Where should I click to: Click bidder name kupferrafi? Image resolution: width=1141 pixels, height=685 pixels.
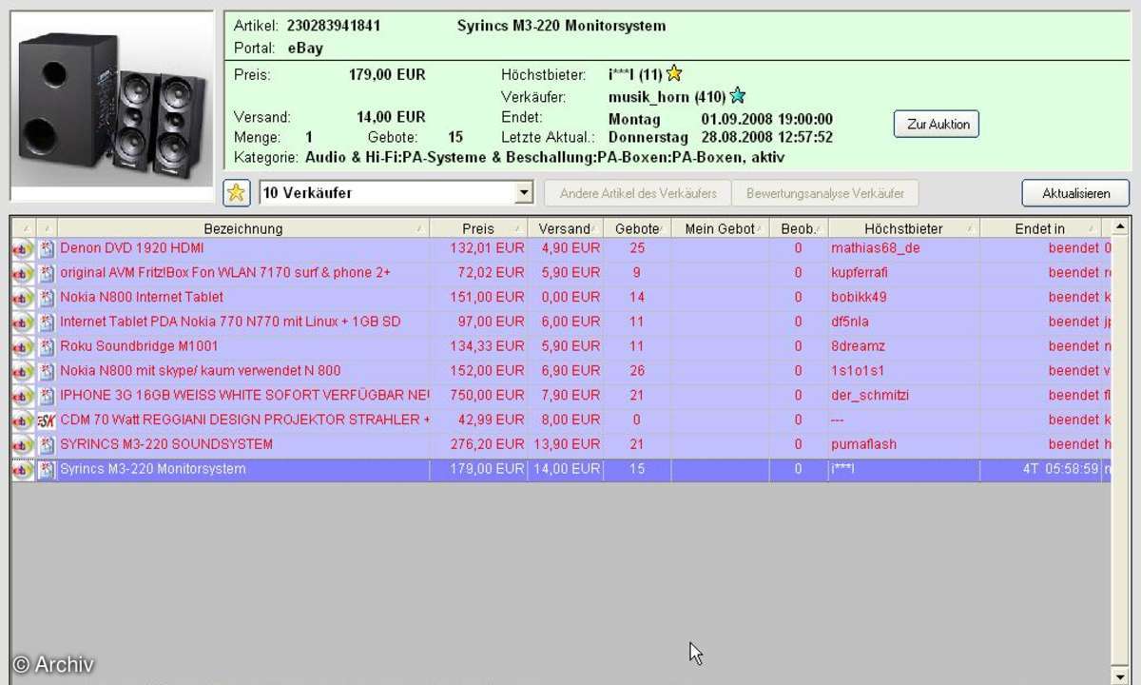(859, 273)
